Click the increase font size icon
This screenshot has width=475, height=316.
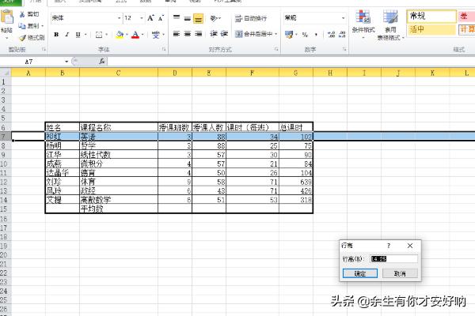tap(150, 18)
